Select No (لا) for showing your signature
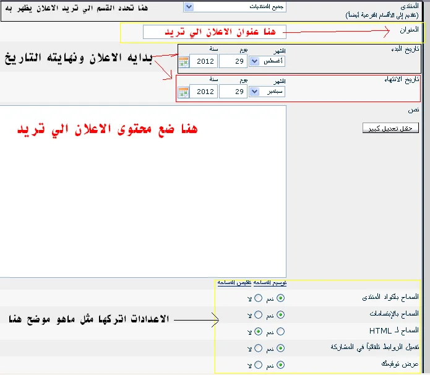Screen dimensions: 430x375 [258, 365]
